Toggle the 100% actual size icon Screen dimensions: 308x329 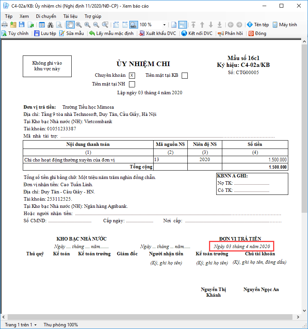click(134, 25)
